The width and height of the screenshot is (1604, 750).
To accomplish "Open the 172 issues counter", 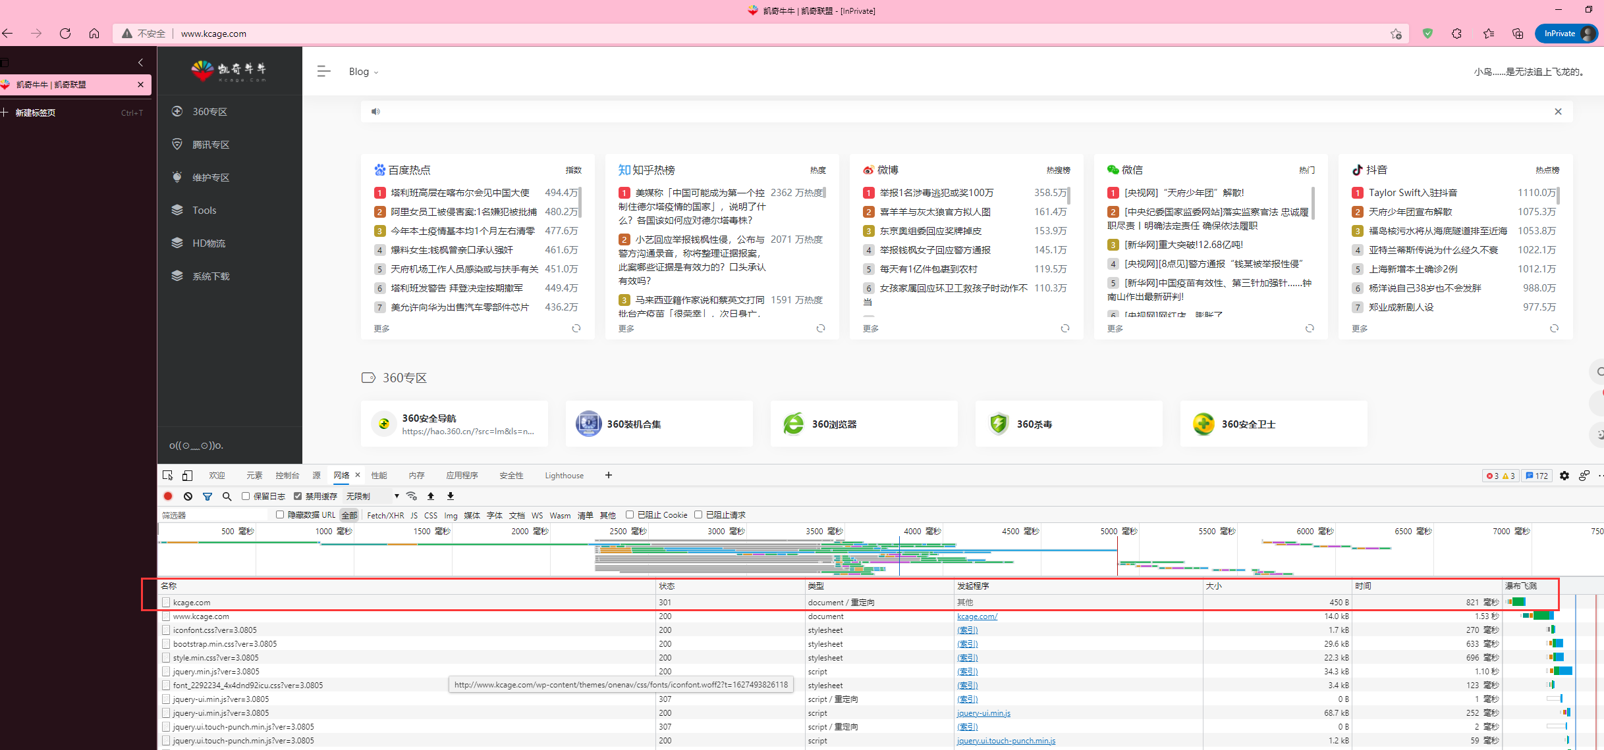I will coord(1537,476).
